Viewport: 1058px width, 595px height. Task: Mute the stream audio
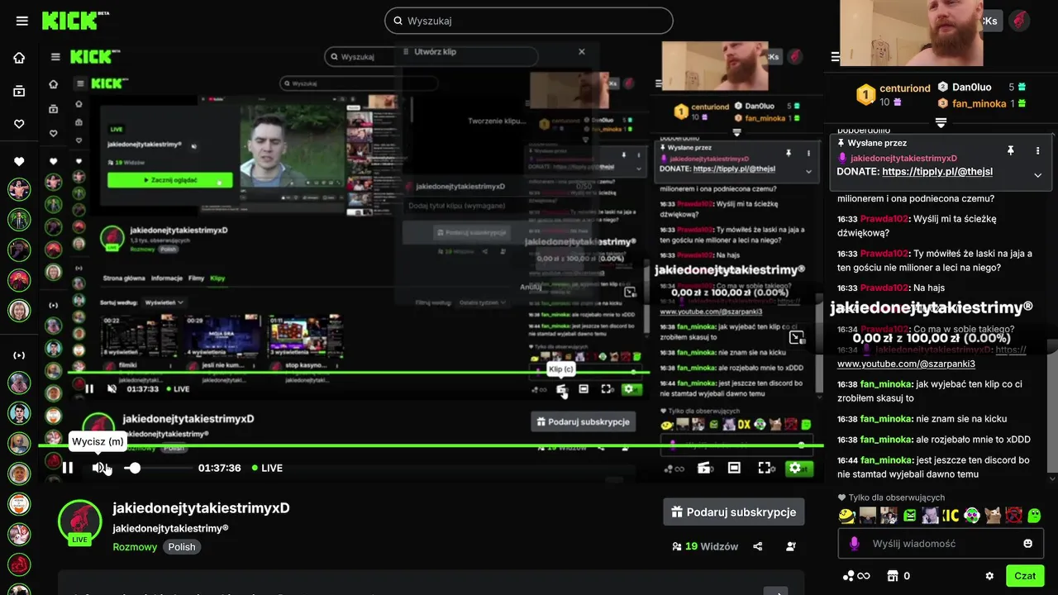point(98,468)
